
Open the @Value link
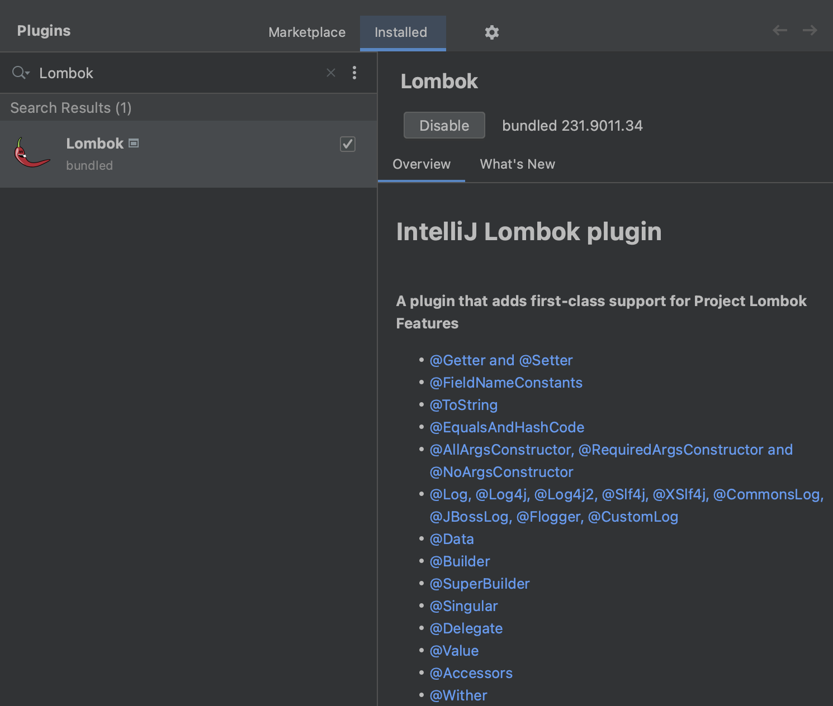(454, 651)
